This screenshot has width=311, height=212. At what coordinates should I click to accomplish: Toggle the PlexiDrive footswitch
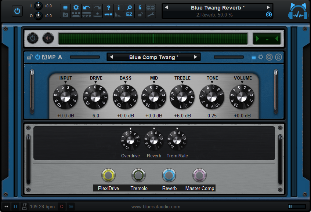(x=108, y=175)
